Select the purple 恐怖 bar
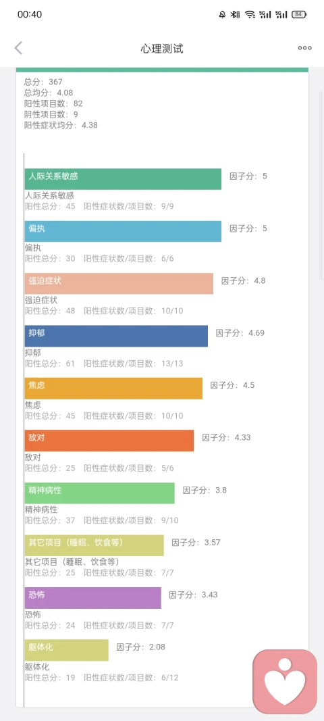 coord(93,598)
